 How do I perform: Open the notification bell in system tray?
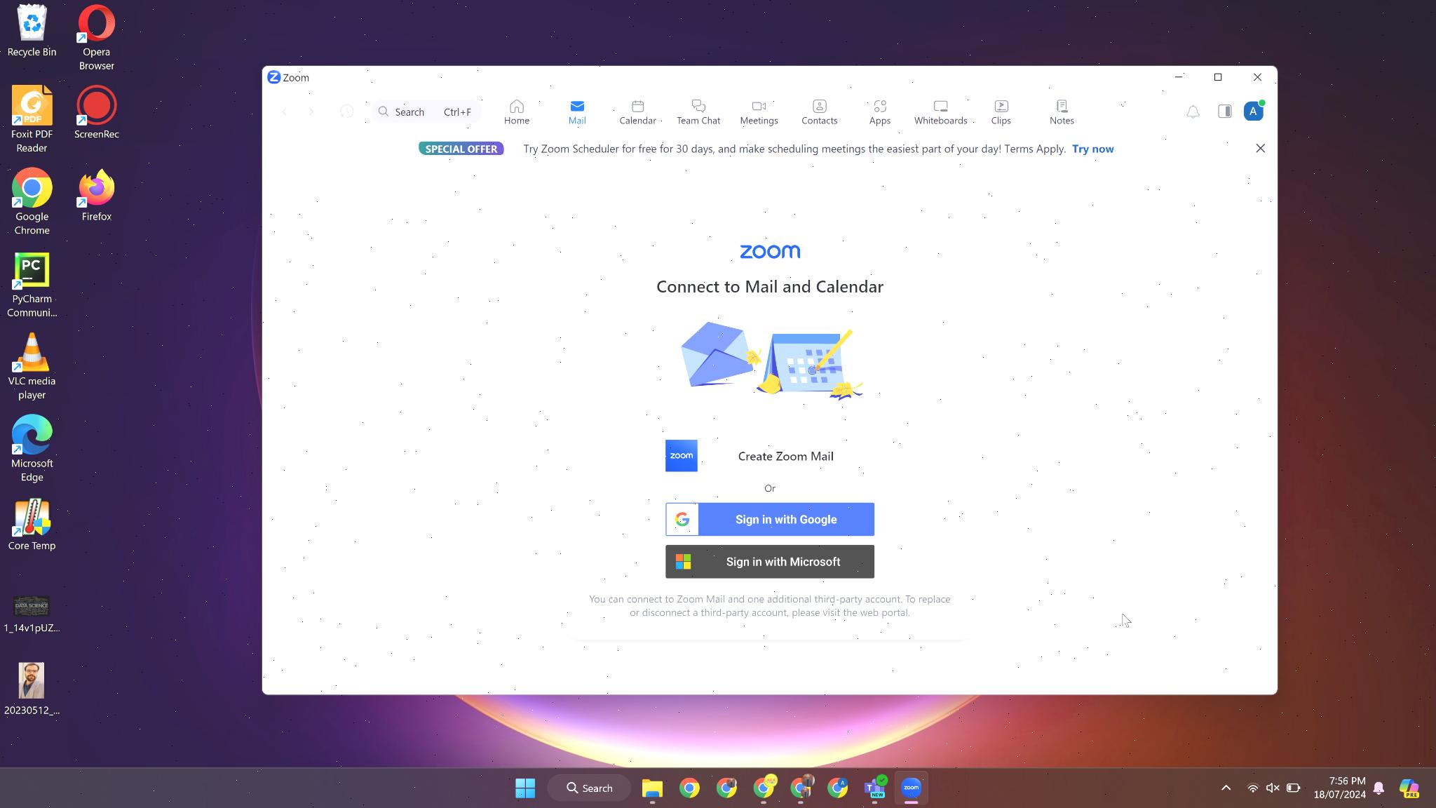coord(1379,788)
